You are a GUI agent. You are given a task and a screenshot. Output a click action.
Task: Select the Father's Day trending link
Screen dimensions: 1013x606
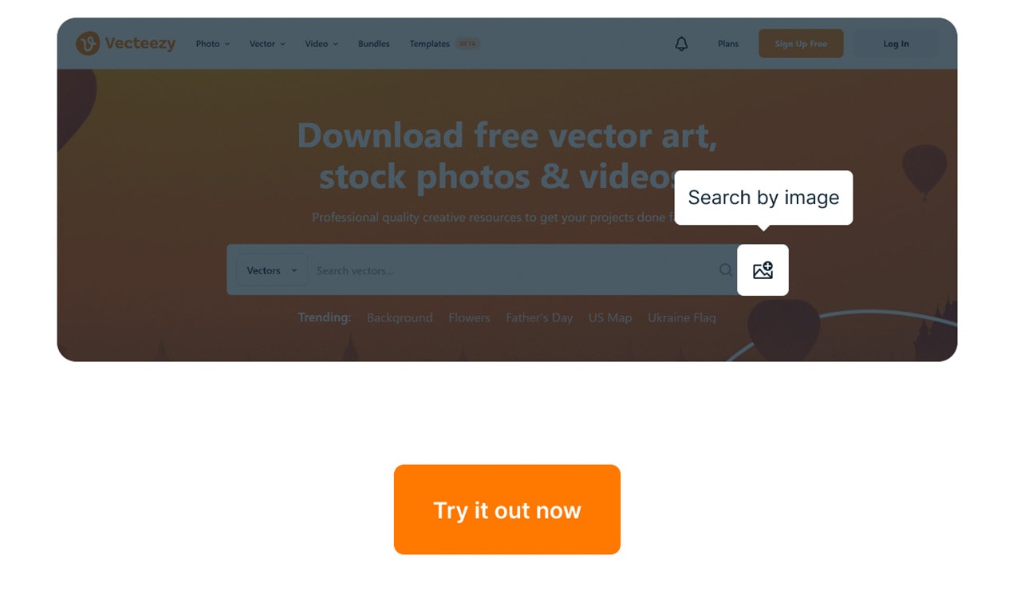point(539,317)
